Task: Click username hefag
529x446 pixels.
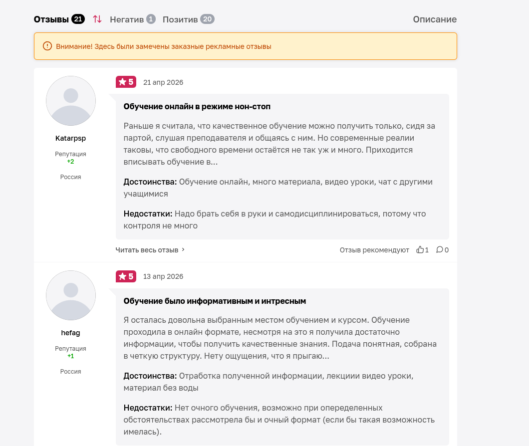Action: click(x=70, y=333)
